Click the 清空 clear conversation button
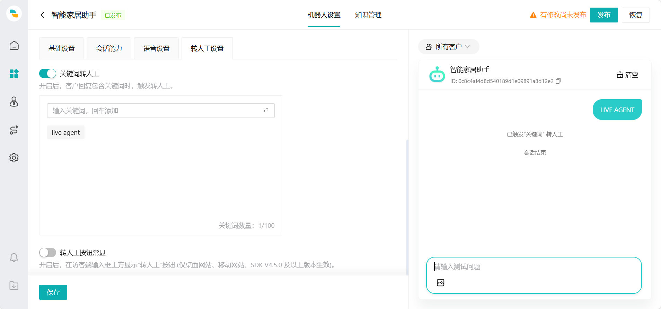The width and height of the screenshot is (661, 309). point(627,75)
